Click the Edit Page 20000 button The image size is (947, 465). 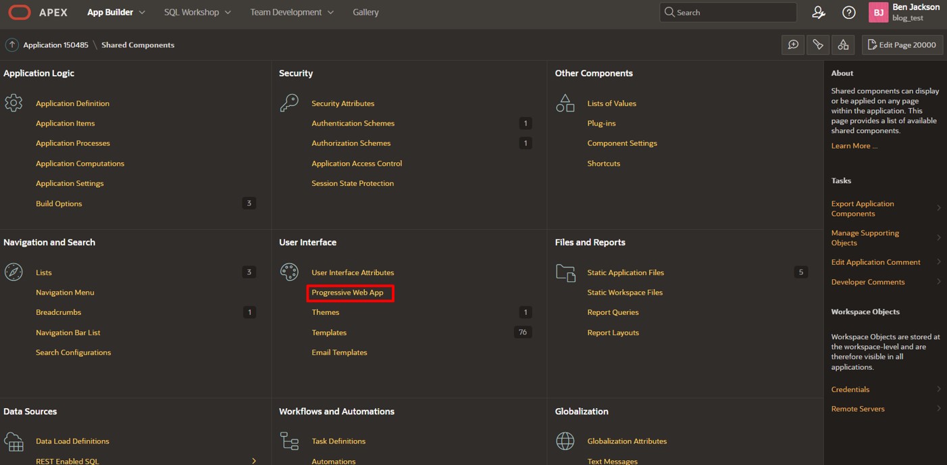pyautogui.click(x=902, y=45)
